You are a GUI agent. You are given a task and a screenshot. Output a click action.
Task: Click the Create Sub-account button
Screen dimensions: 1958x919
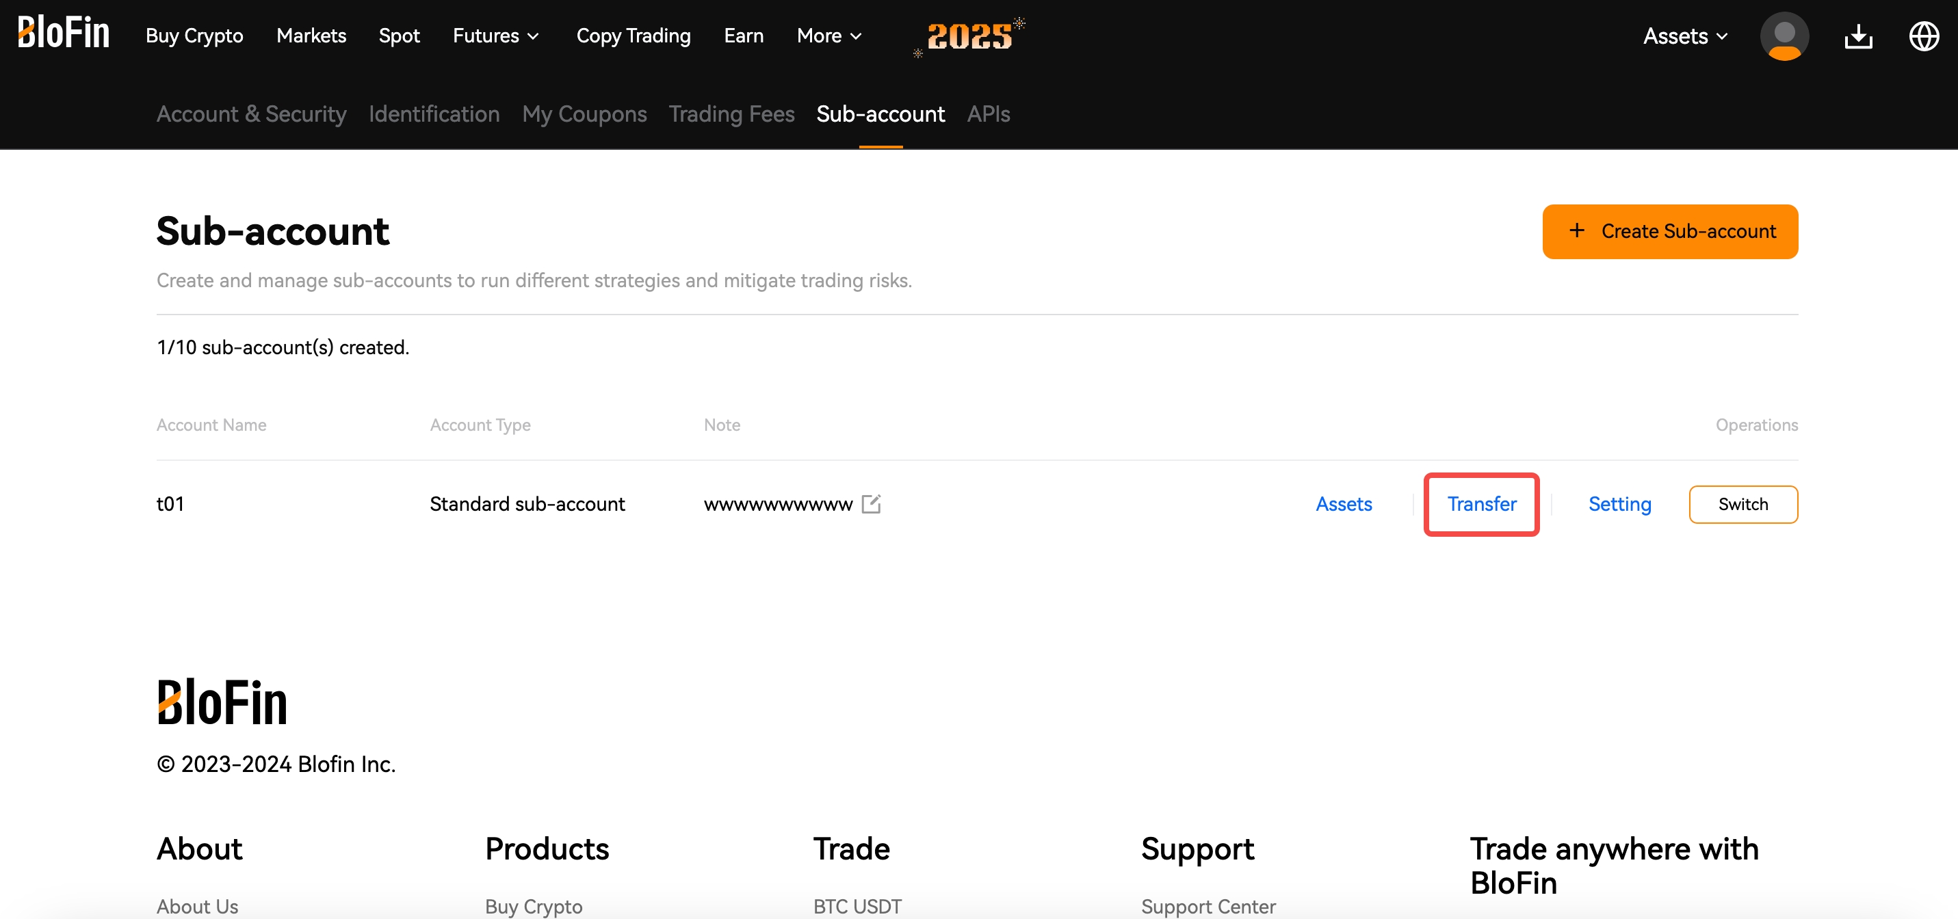[1670, 231]
